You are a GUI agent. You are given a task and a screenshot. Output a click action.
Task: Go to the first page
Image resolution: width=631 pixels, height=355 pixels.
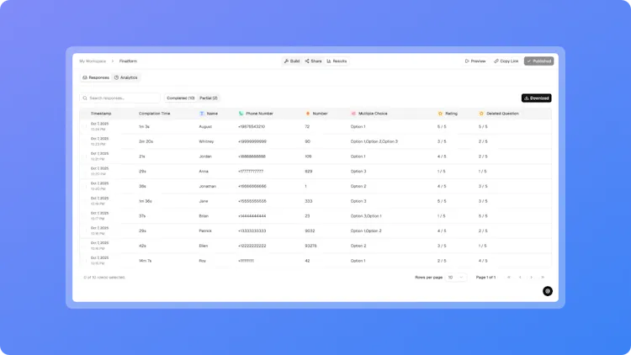coord(509,278)
